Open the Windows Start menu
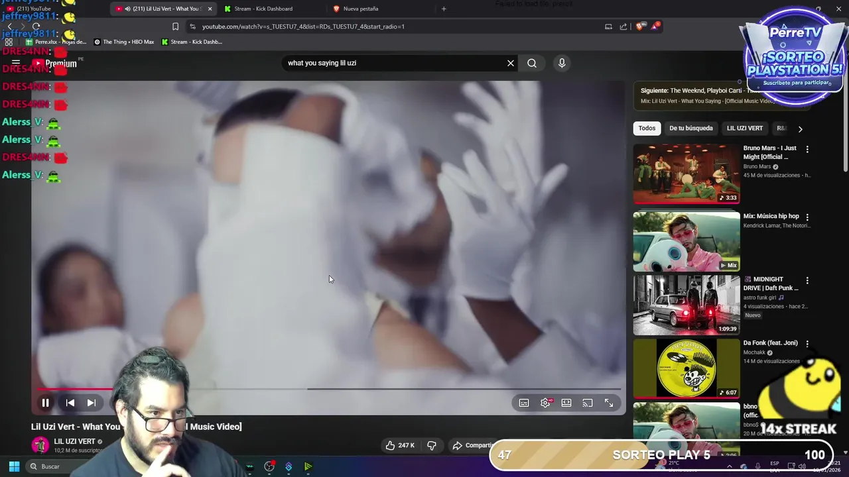 point(14,466)
